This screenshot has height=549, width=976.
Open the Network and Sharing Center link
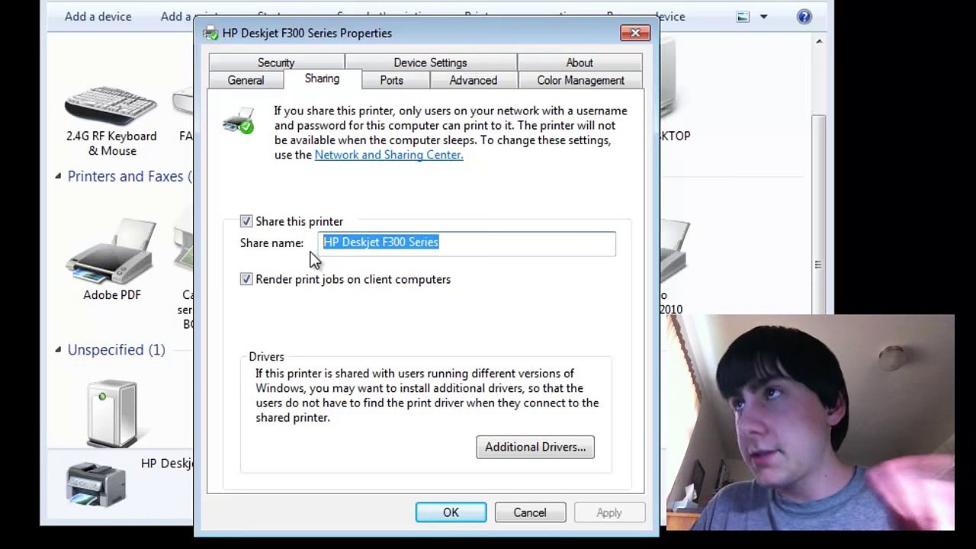click(389, 155)
